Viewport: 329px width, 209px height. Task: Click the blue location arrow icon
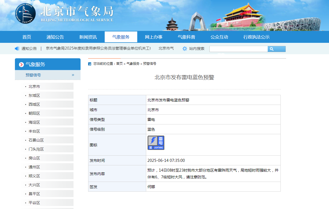(x=90, y=64)
